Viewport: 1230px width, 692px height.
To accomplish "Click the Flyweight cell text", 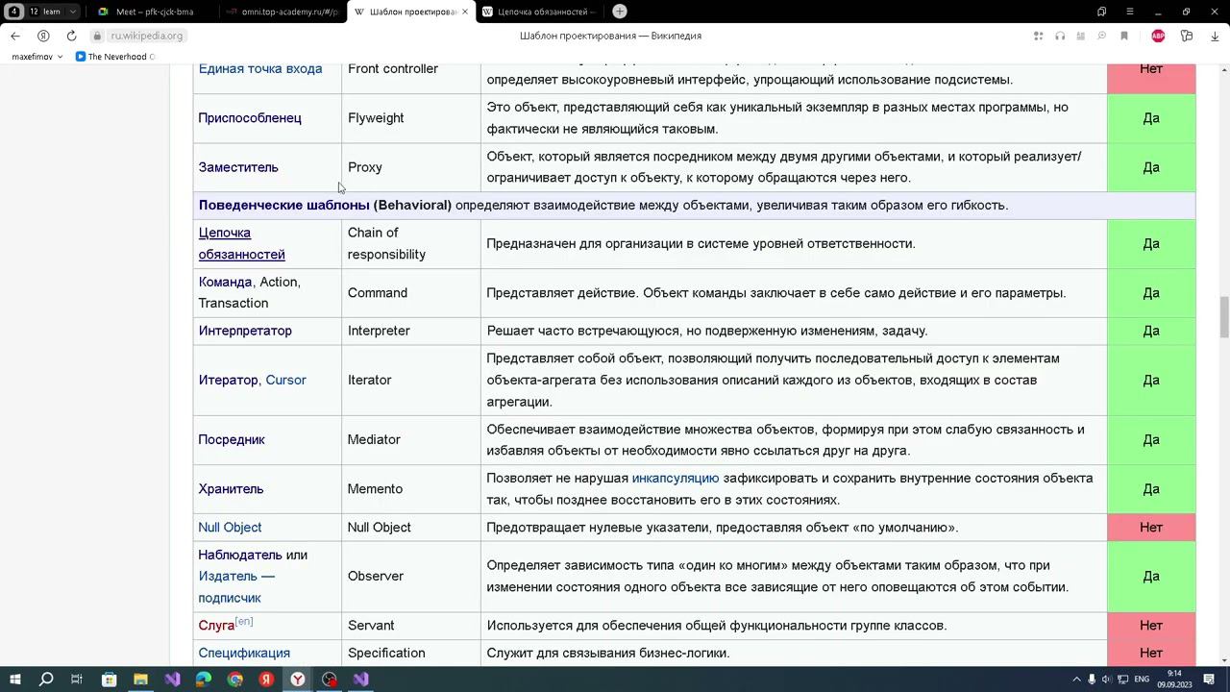I will point(376,117).
